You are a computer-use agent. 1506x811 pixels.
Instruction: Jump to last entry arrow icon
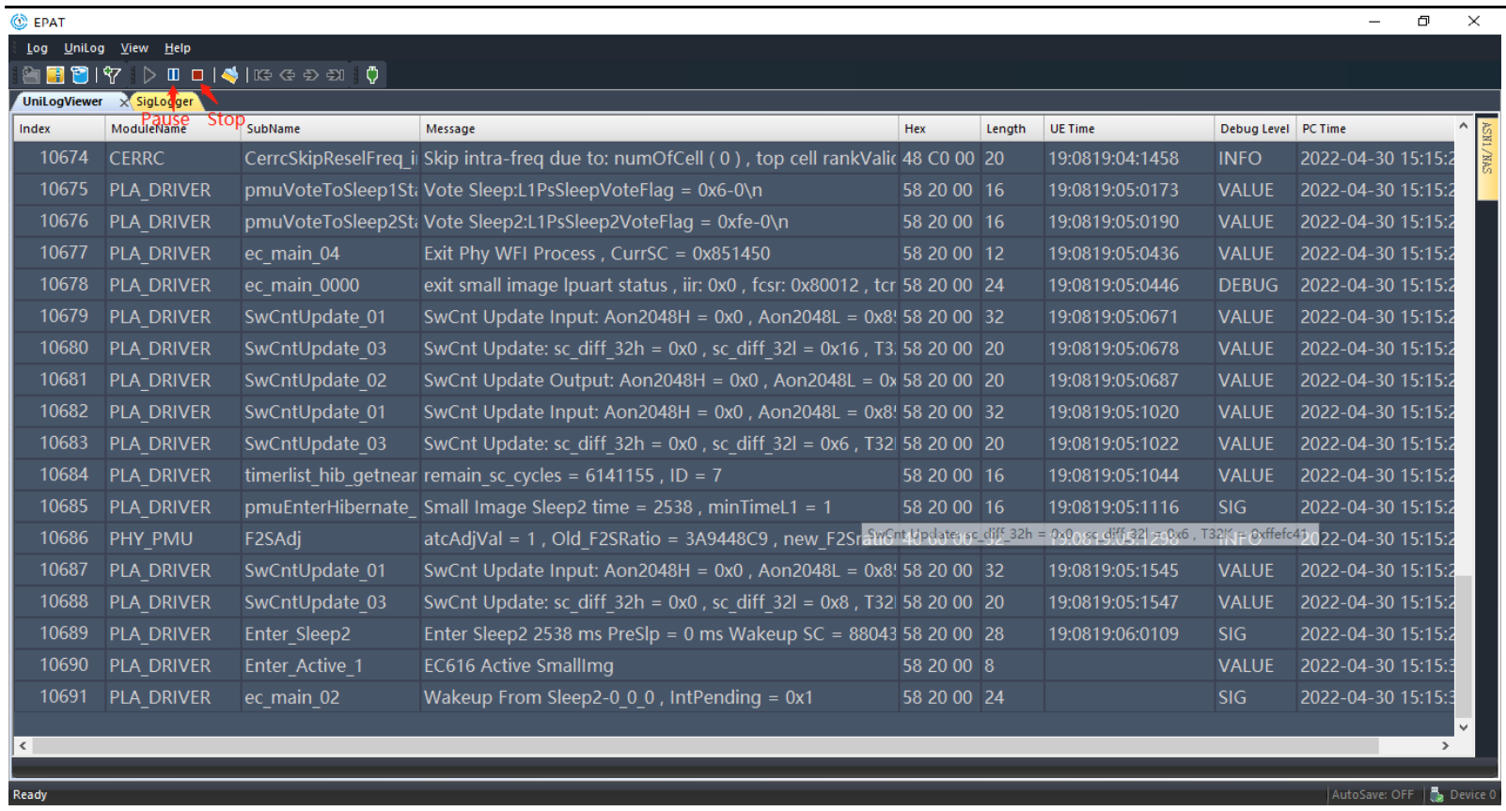tap(336, 75)
